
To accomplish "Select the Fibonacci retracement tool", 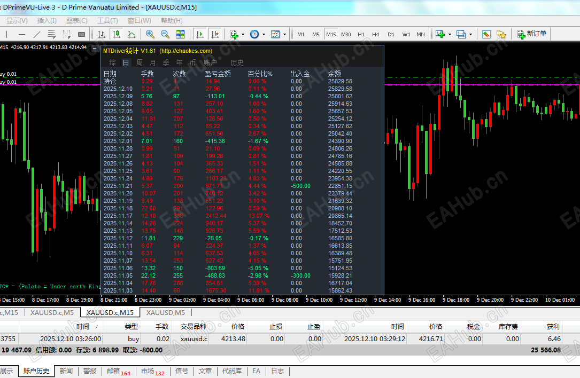I will pyautogui.click(x=52, y=34).
